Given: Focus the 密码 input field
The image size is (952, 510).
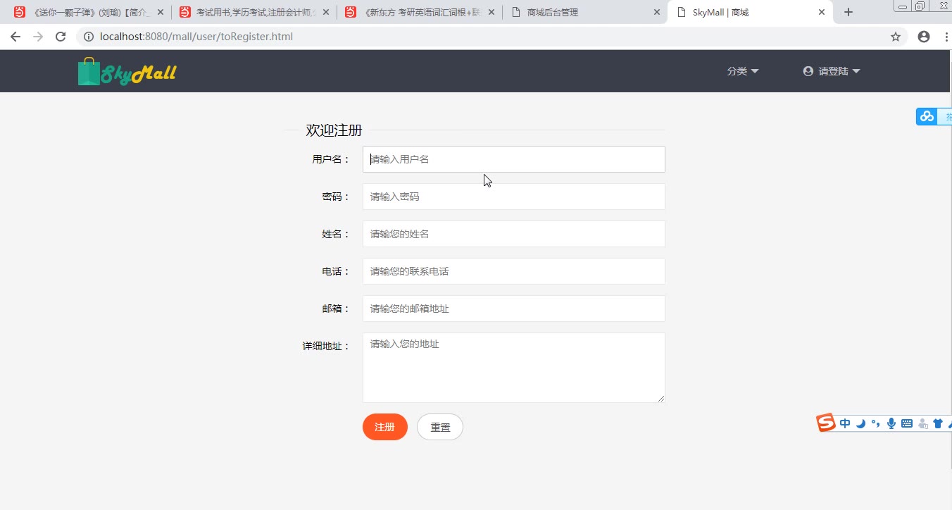Looking at the screenshot, I should coord(514,197).
